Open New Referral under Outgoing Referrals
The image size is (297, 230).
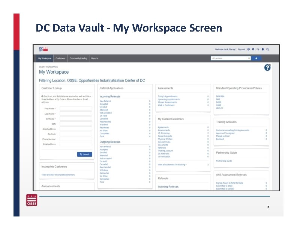tap(105, 147)
